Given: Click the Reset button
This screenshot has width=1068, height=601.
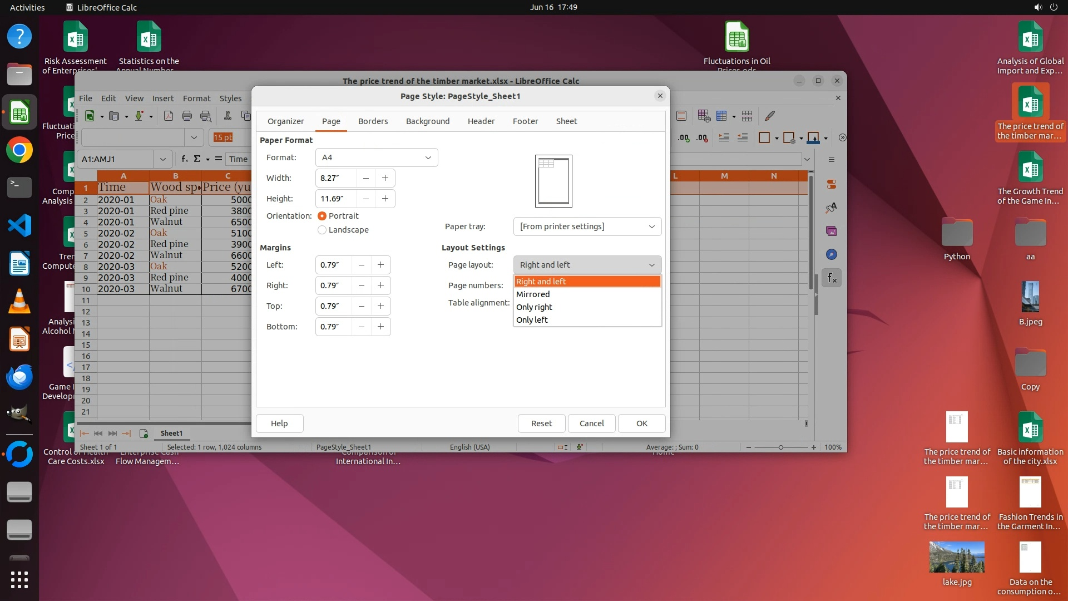Looking at the screenshot, I should pyautogui.click(x=541, y=423).
